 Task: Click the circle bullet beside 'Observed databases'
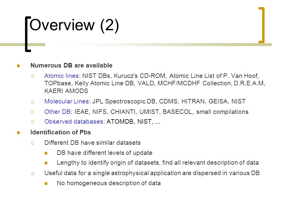pyautogui.click(x=32, y=122)
